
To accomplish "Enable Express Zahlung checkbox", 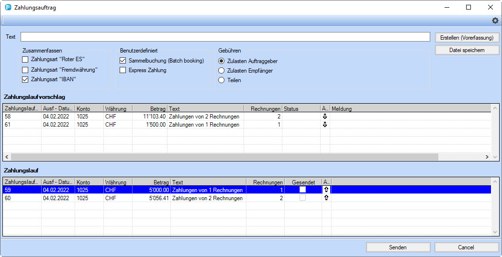I will pos(123,70).
